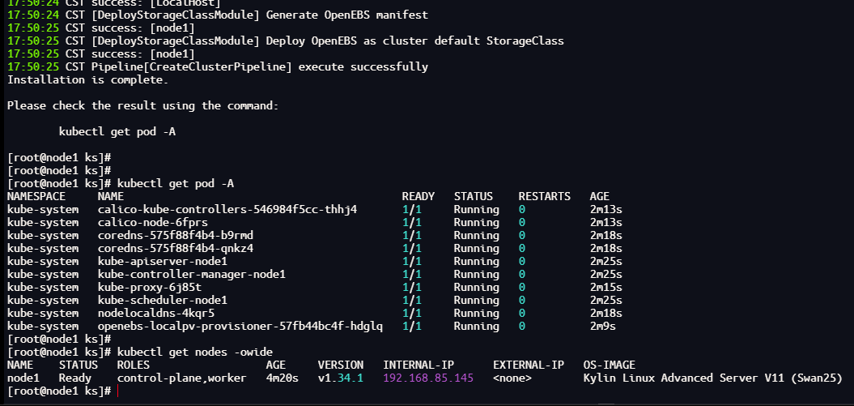Click the RESTARTS column header

pos(544,197)
